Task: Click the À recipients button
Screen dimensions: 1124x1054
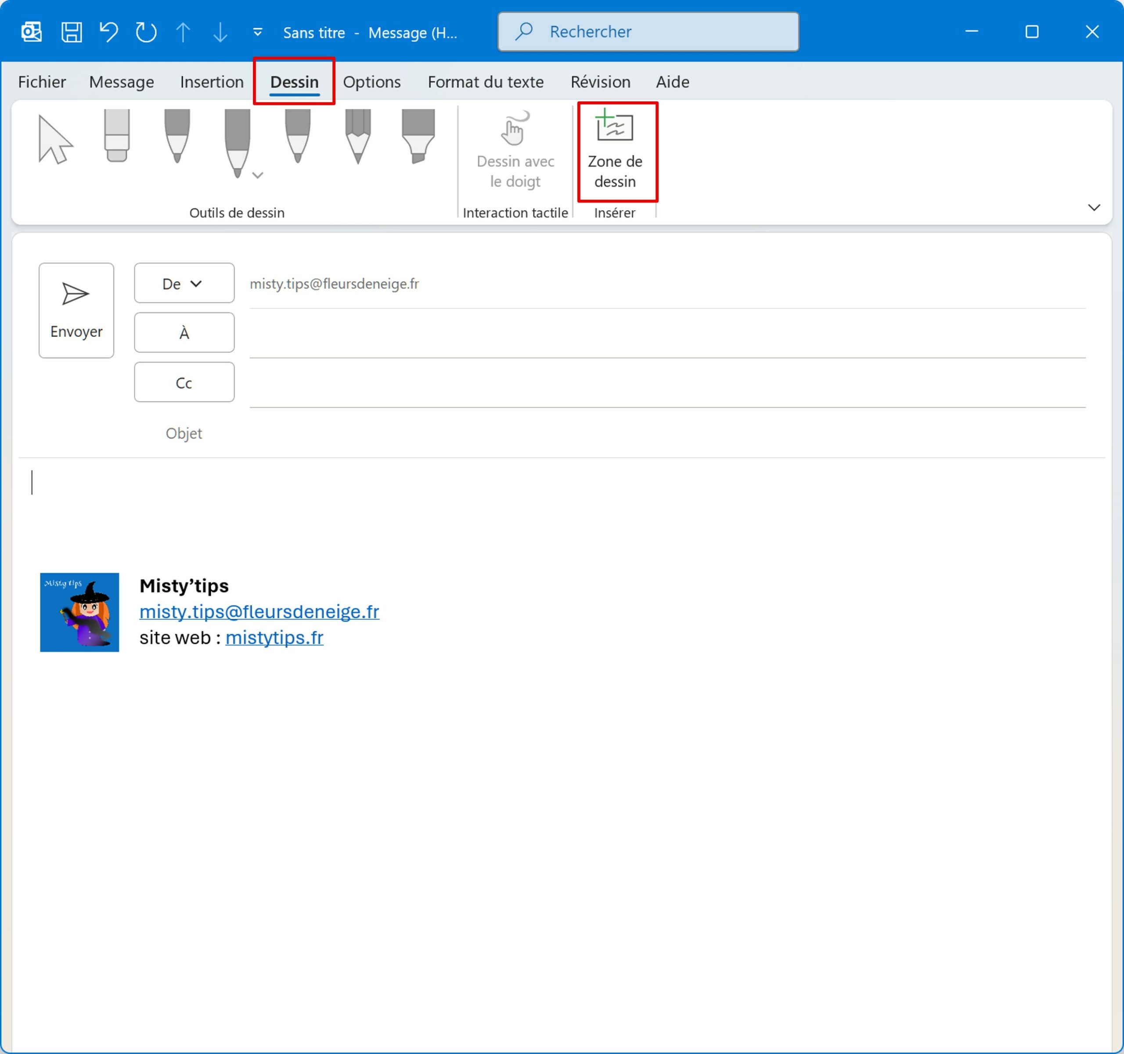Action: [x=184, y=332]
